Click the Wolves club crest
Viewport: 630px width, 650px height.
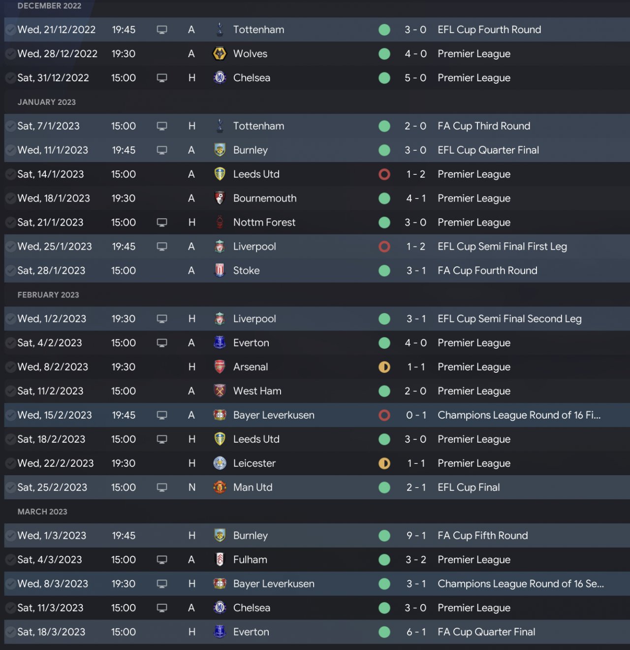(x=220, y=54)
